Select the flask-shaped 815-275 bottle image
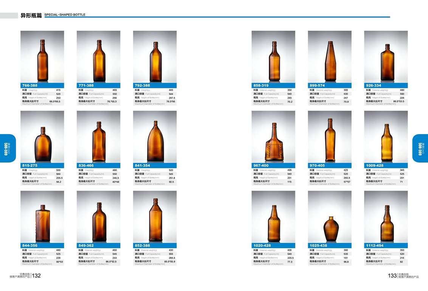Image resolution: width=428 pixels, height=291 pixels. tap(42, 137)
